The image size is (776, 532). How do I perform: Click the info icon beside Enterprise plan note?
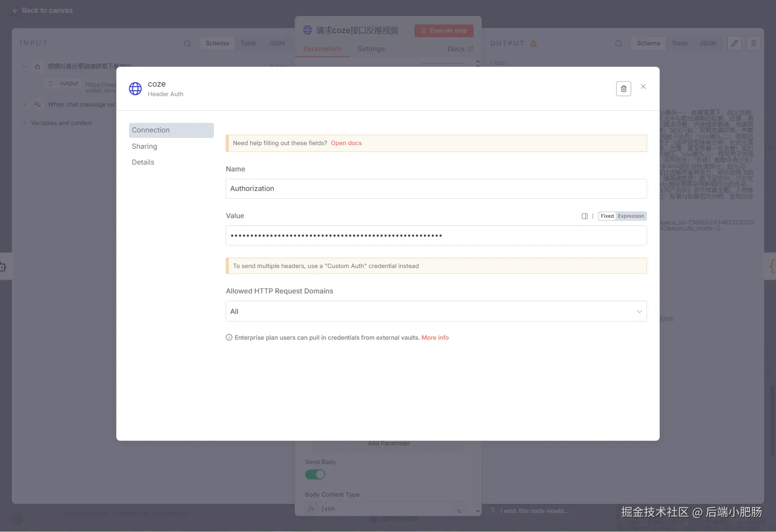[x=229, y=338]
